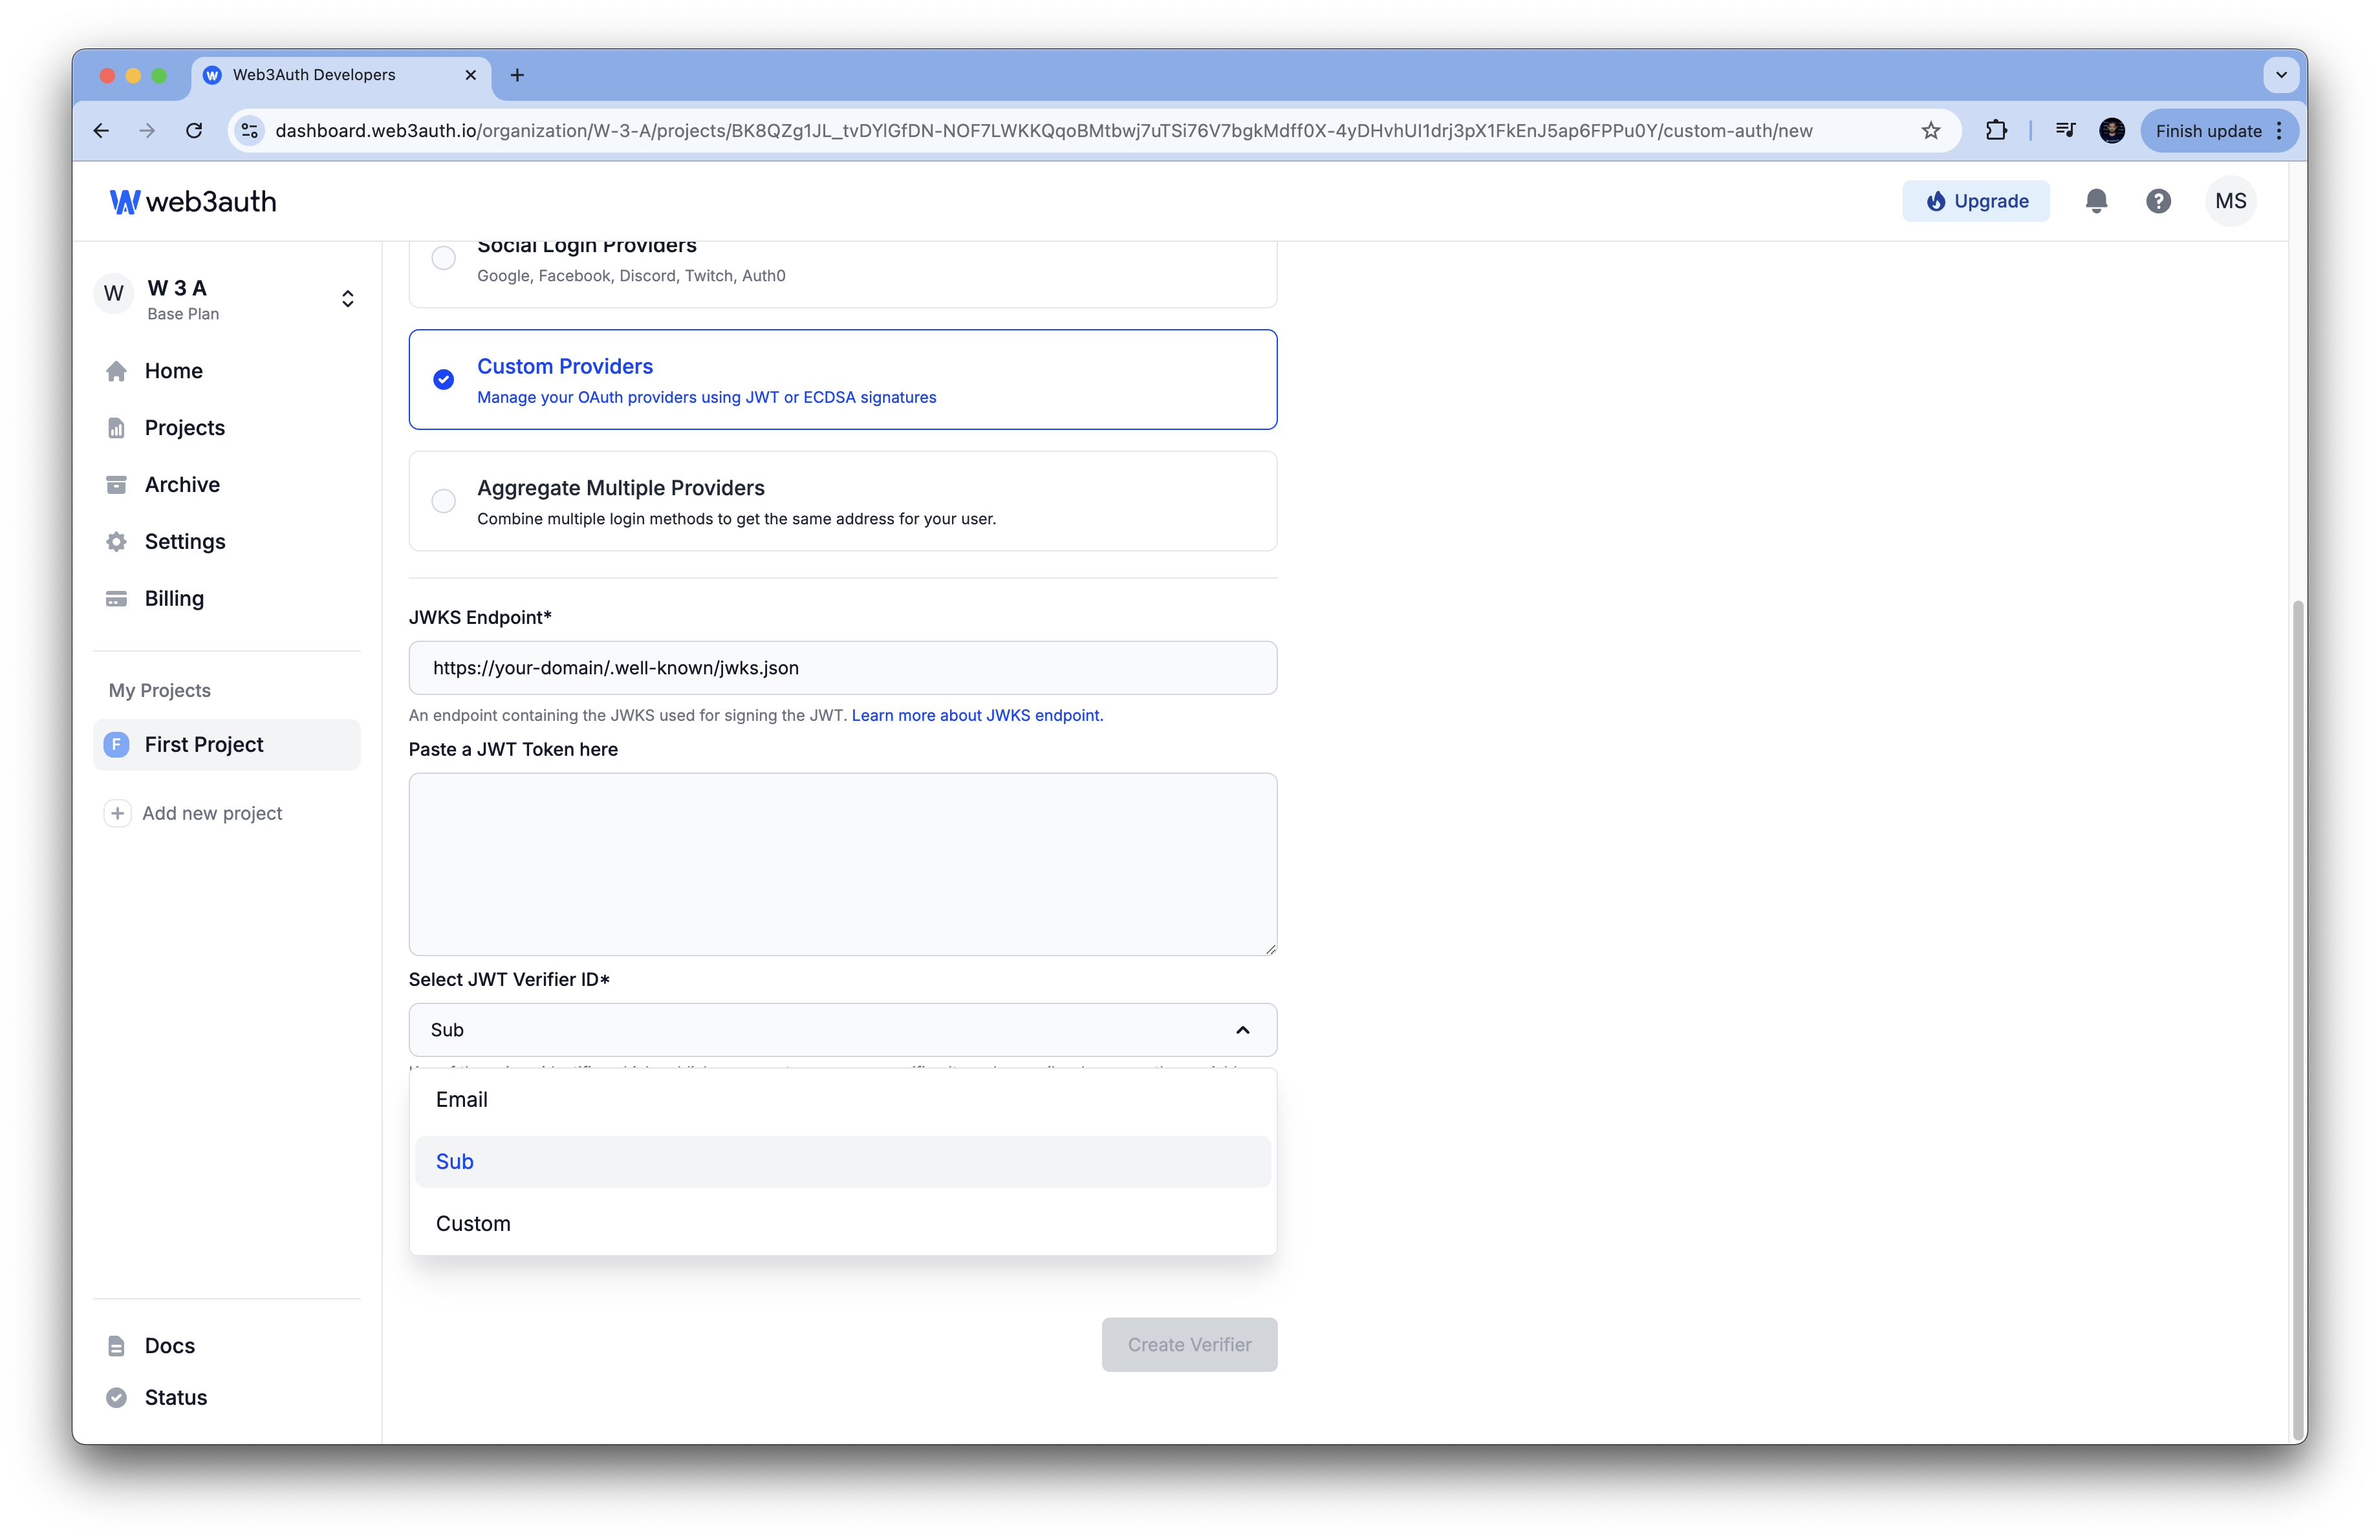
Task: Click the JWKS Endpoint input field
Action: click(x=842, y=668)
